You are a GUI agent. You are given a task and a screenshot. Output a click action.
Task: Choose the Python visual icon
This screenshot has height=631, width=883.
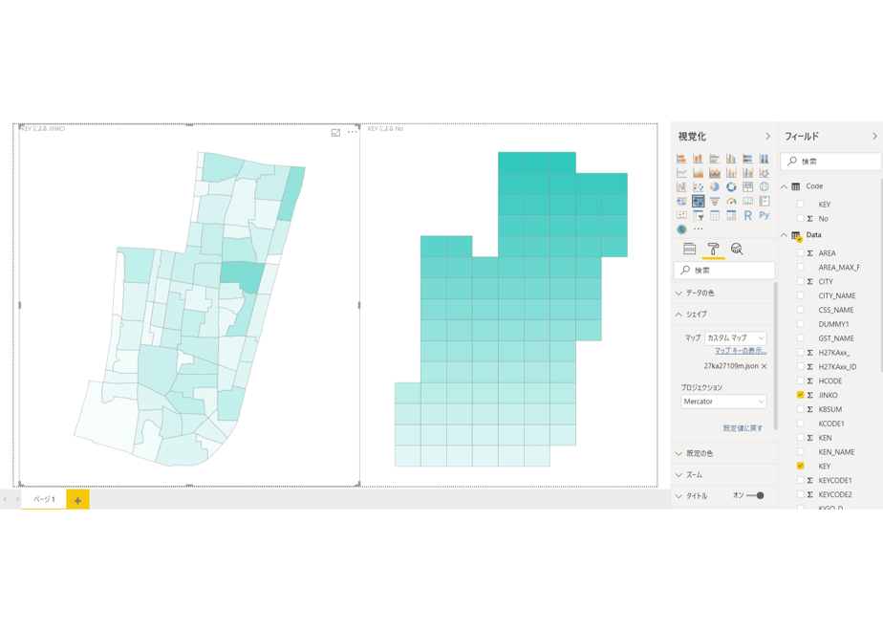(x=765, y=215)
